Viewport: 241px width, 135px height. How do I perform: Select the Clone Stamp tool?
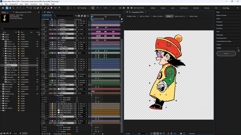click(x=48, y=8)
